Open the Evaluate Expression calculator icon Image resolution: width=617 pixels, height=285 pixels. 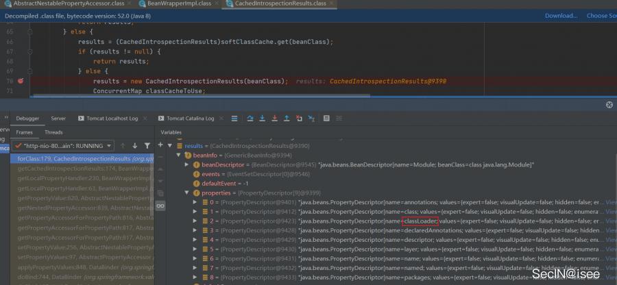[x=326, y=119]
